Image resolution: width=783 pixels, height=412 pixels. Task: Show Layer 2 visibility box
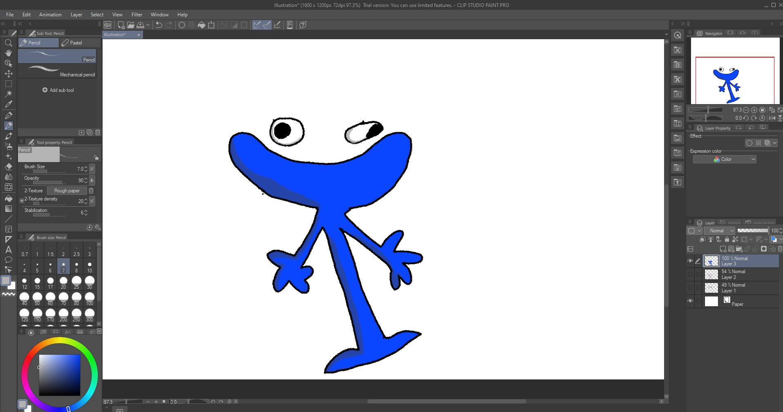click(690, 274)
